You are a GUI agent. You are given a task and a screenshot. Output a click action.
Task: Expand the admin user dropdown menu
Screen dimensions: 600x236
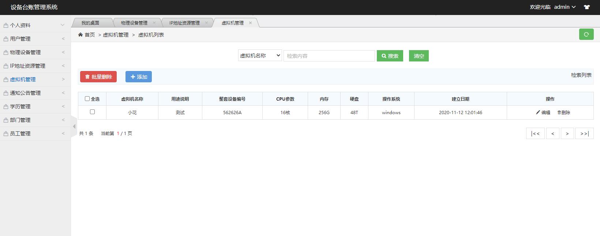[x=565, y=7]
